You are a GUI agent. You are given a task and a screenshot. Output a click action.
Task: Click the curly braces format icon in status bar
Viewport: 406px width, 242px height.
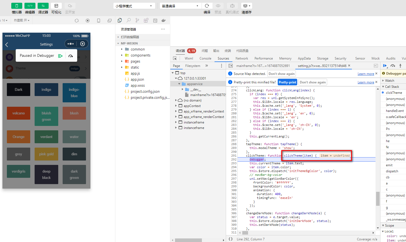231,239
